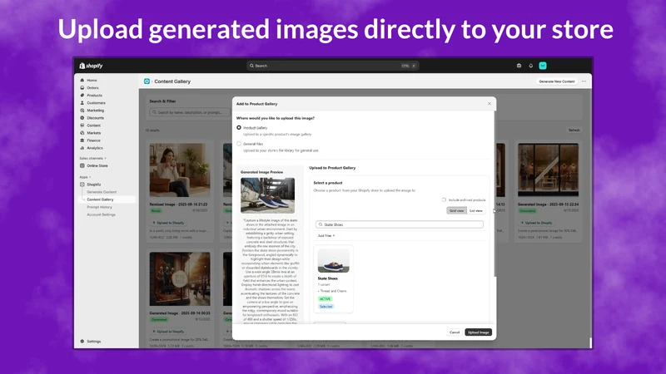
Task: Open the autumn shop image 00:35
Action: click(180, 279)
